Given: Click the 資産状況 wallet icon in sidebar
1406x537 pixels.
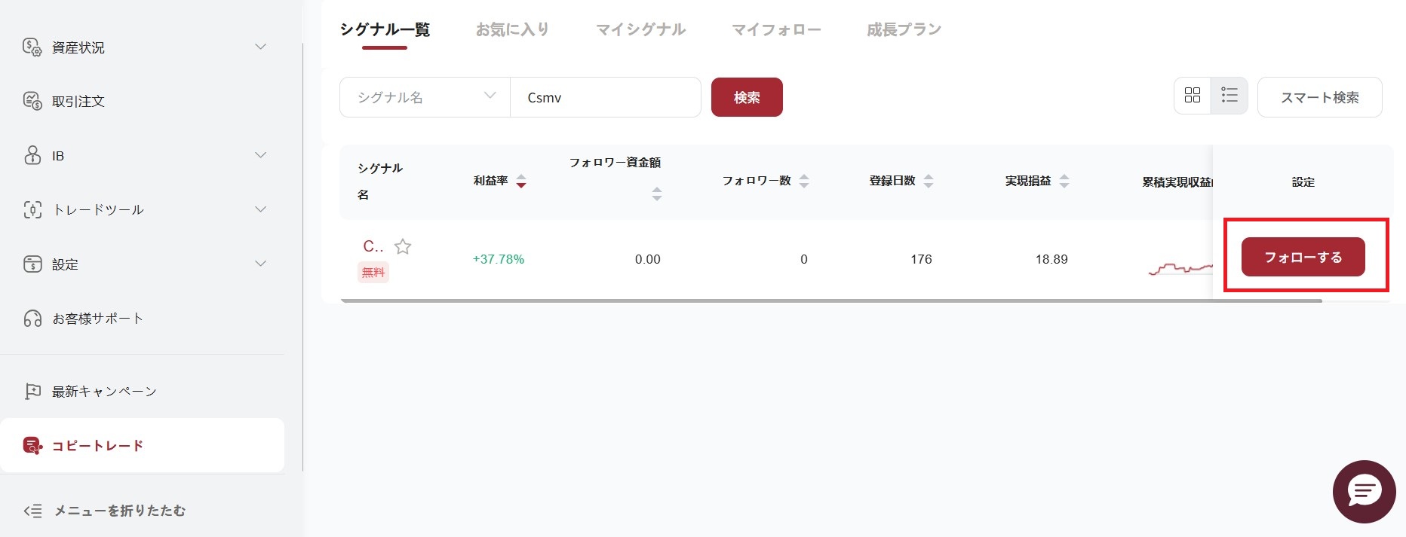Looking at the screenshot, I should click(x=32, y=47).
